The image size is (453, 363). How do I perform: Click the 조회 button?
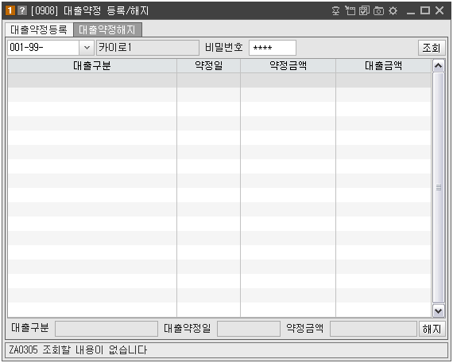432,48
